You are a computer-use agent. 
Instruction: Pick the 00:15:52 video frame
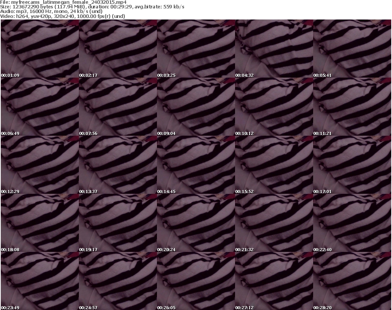(274, 165)
